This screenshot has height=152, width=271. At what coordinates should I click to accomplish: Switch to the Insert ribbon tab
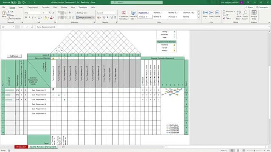coord(21,7)
